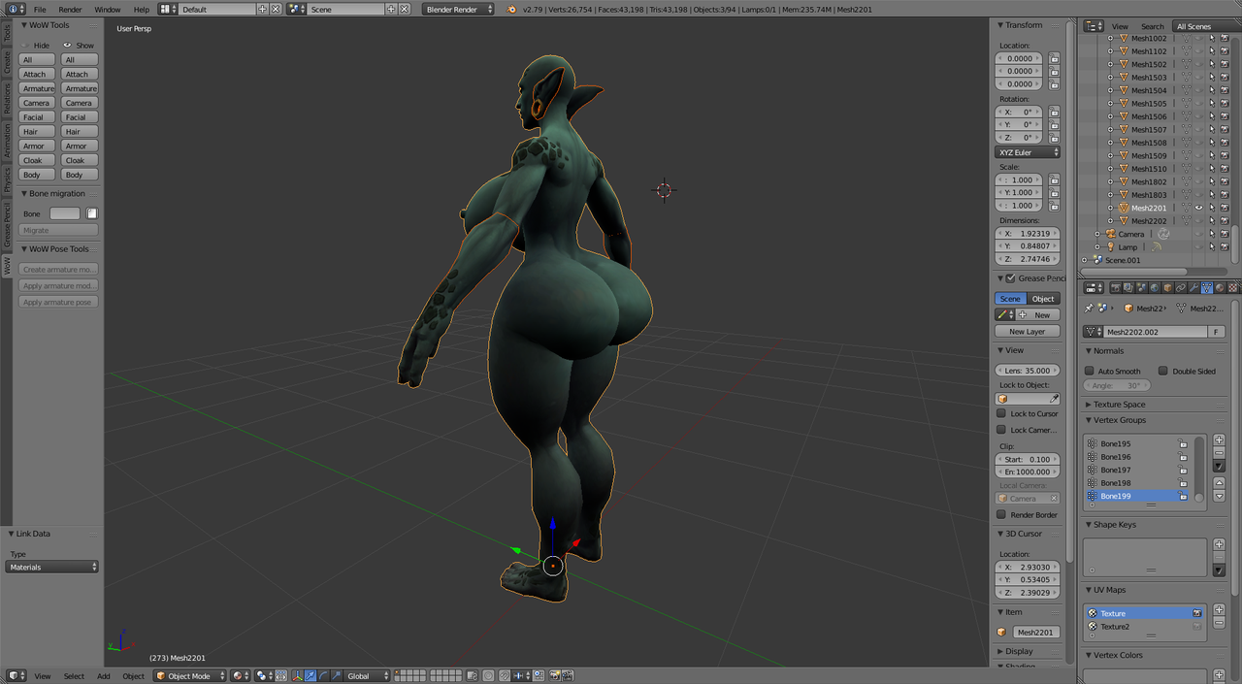Add new UV map with plus

[x=1219, y=610]
